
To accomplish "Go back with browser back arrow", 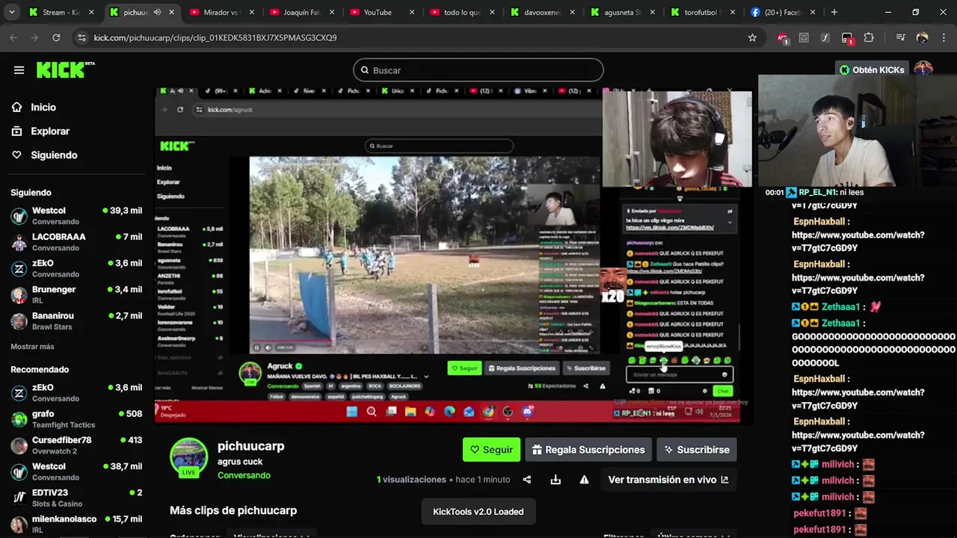I will click(13, 37).
